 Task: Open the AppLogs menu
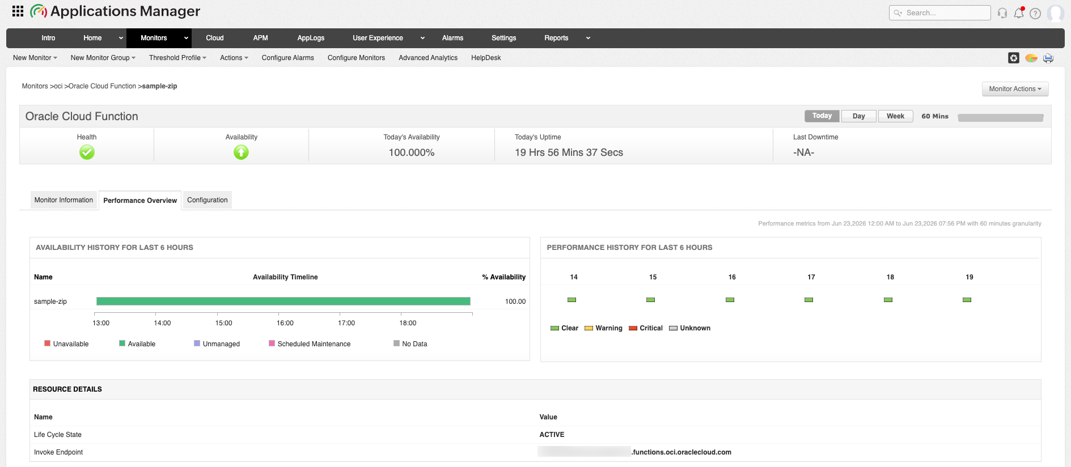[311, 38]
